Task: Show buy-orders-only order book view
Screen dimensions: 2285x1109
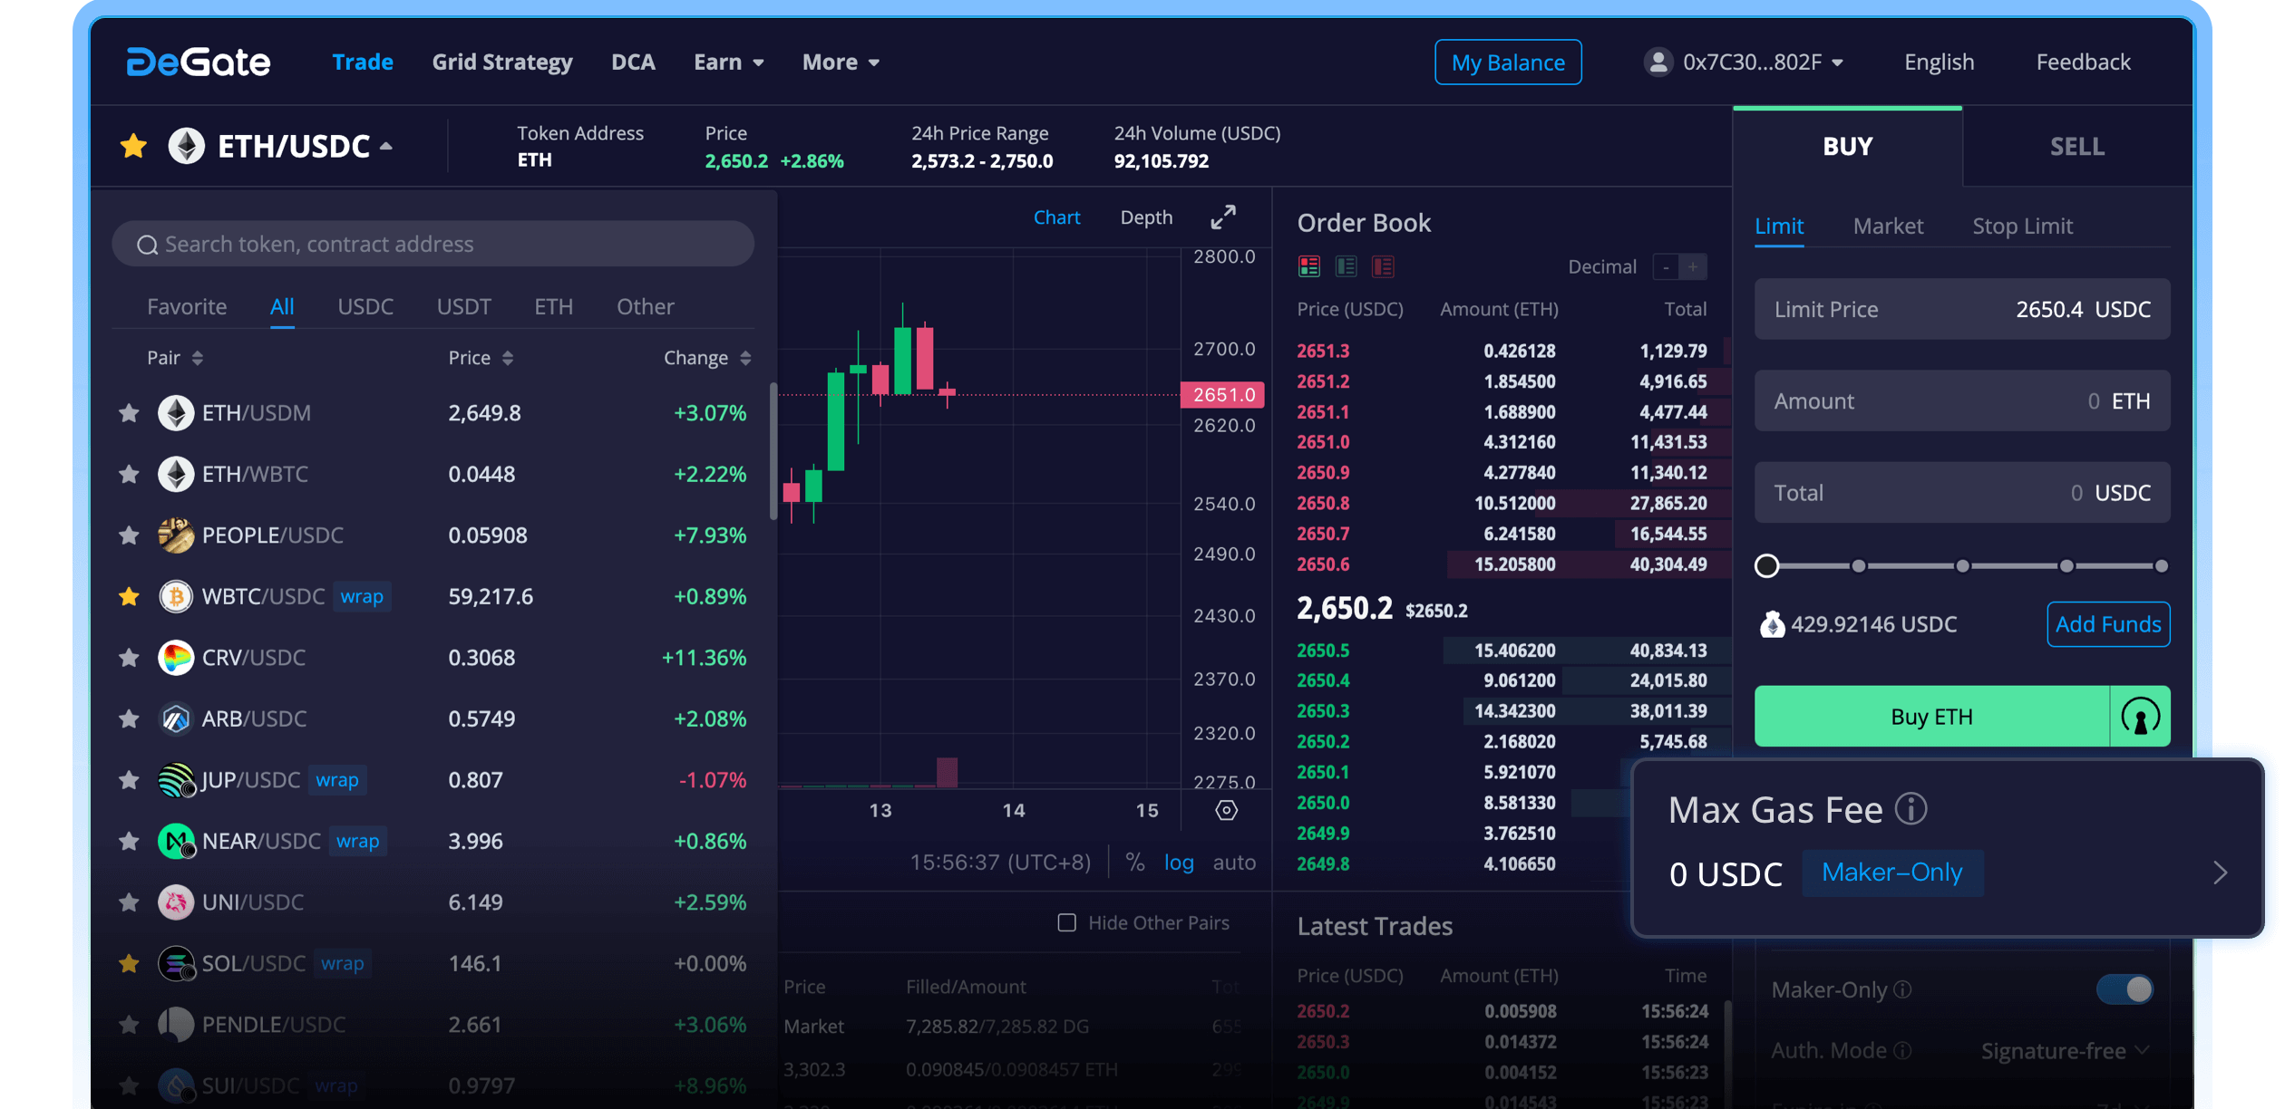Action: [1346, 266]
